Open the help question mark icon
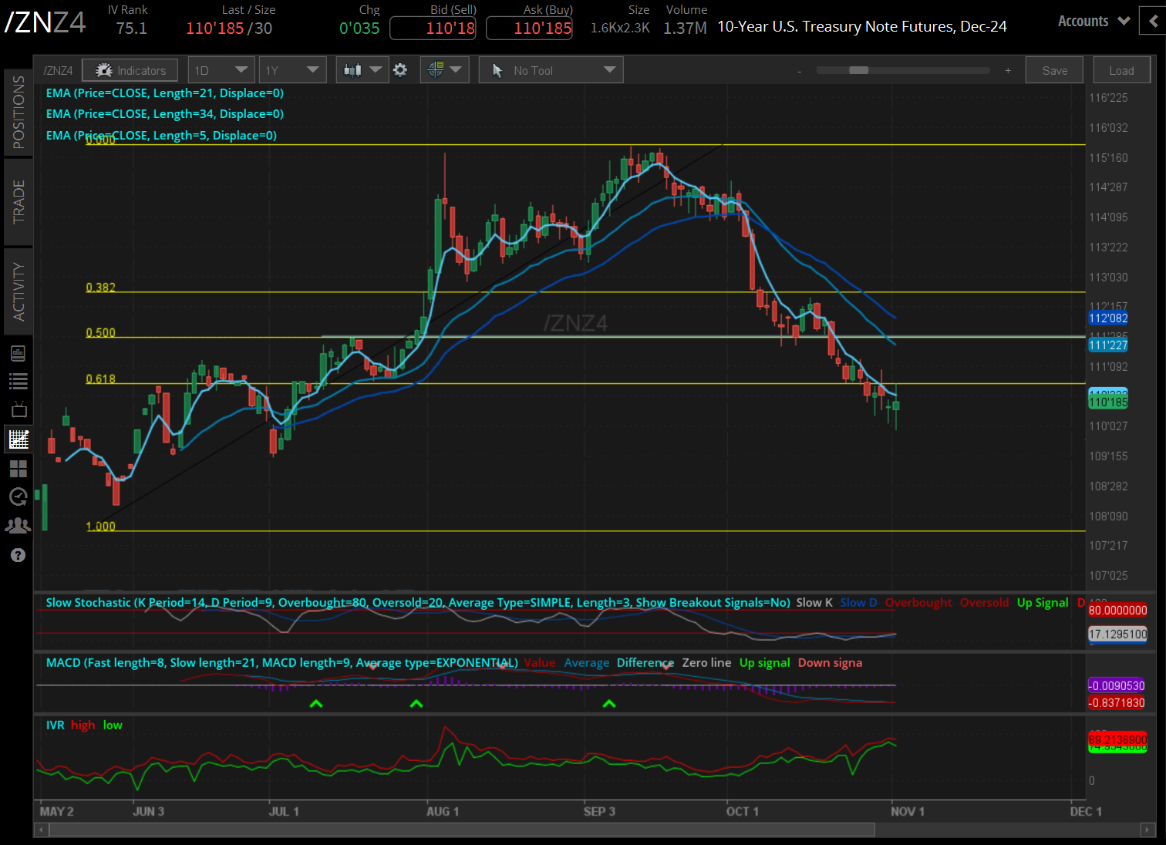 pos(19,555)
